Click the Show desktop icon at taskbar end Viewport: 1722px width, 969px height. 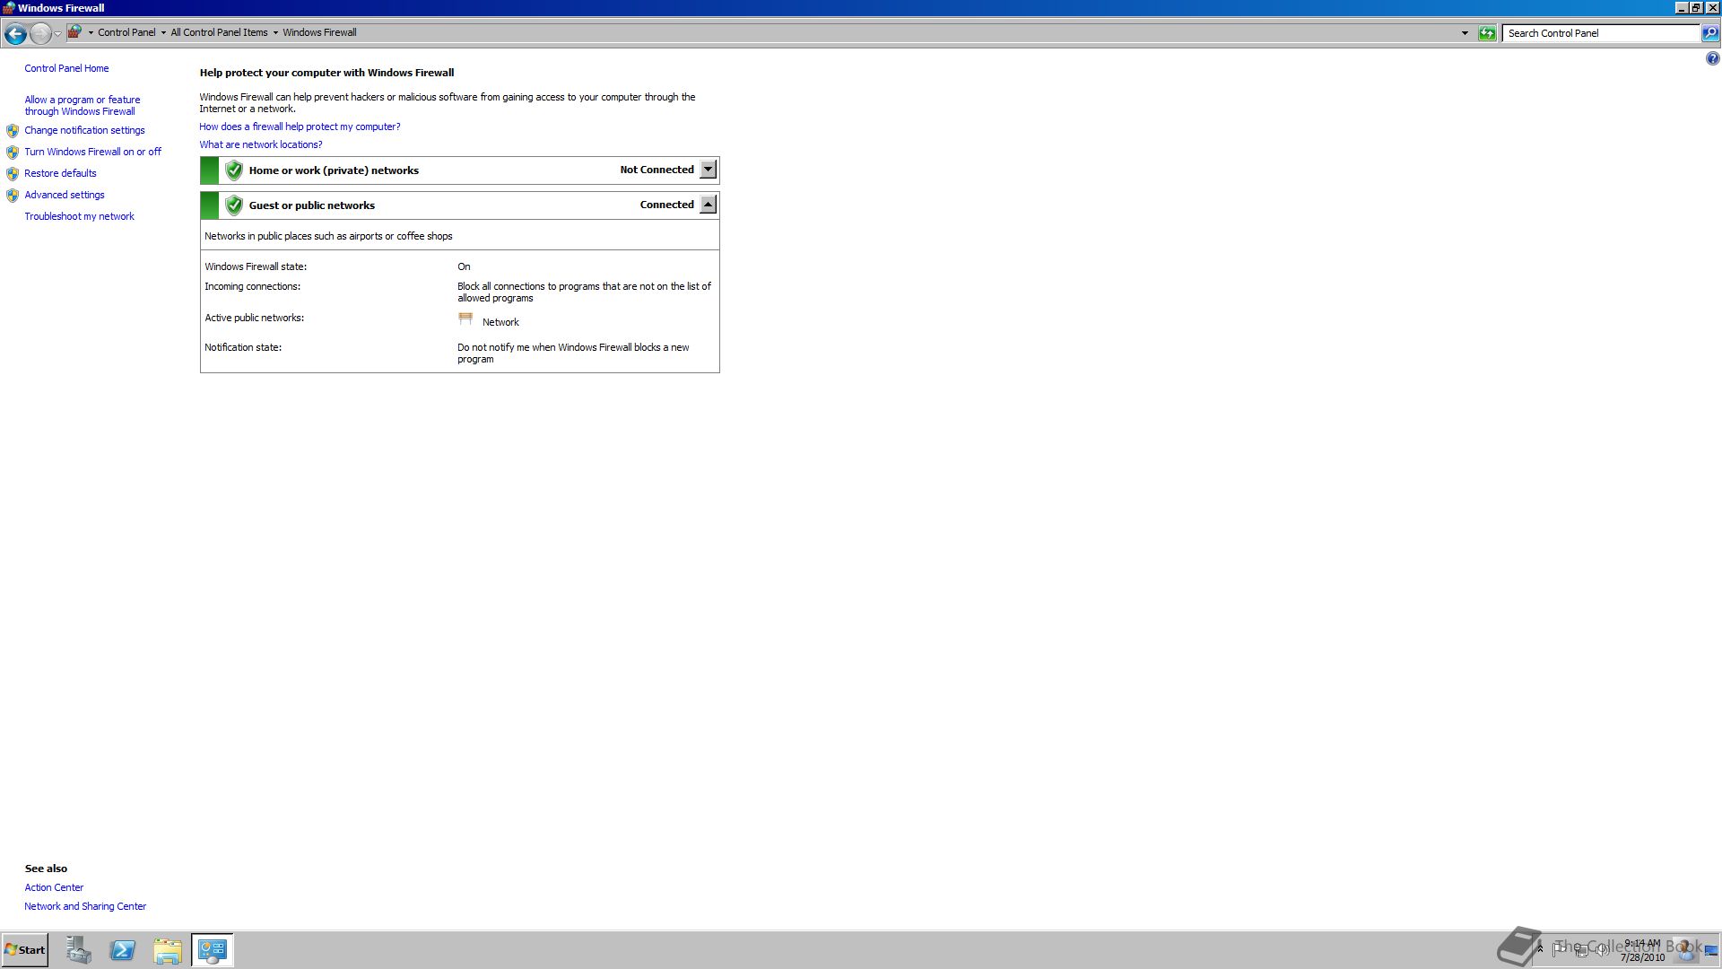[1711, 950]
